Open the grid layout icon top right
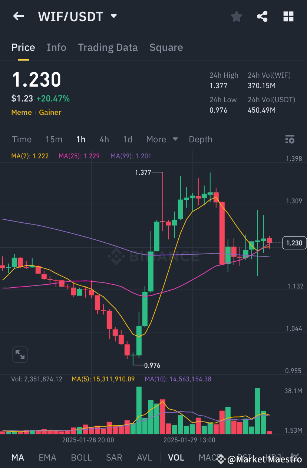This screenshot has height=468, width=307. [288, 16]
